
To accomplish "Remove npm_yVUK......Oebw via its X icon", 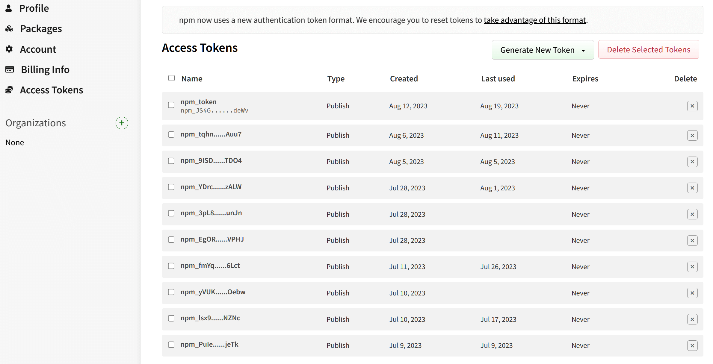I will click(692, 293).
